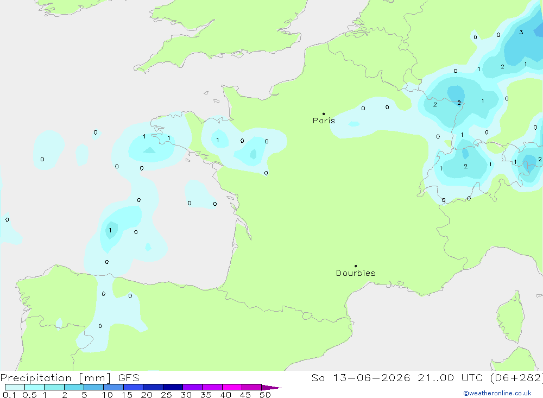Click the 15–20 mm legend swatch

[x=134, y=387]
